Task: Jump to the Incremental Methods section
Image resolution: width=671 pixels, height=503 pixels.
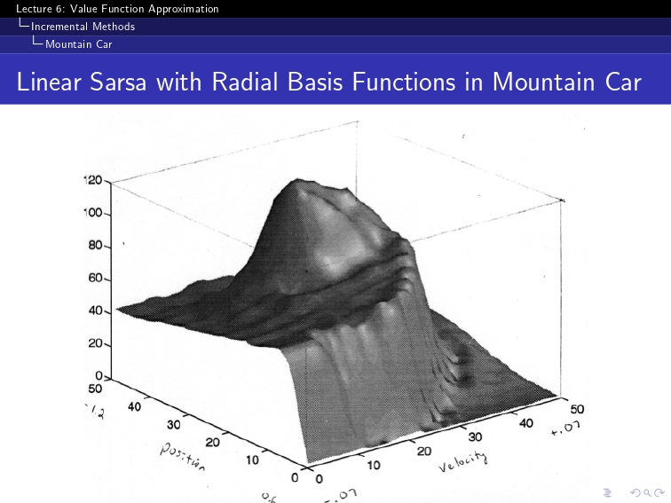Action: tap(83, 27)
